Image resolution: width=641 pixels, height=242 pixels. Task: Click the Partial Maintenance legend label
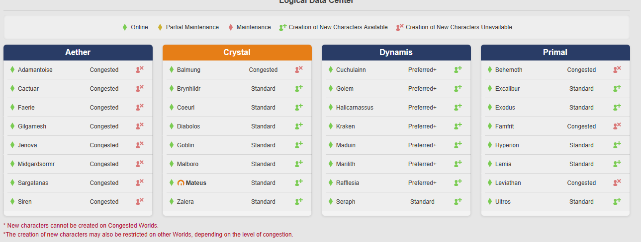192,27
